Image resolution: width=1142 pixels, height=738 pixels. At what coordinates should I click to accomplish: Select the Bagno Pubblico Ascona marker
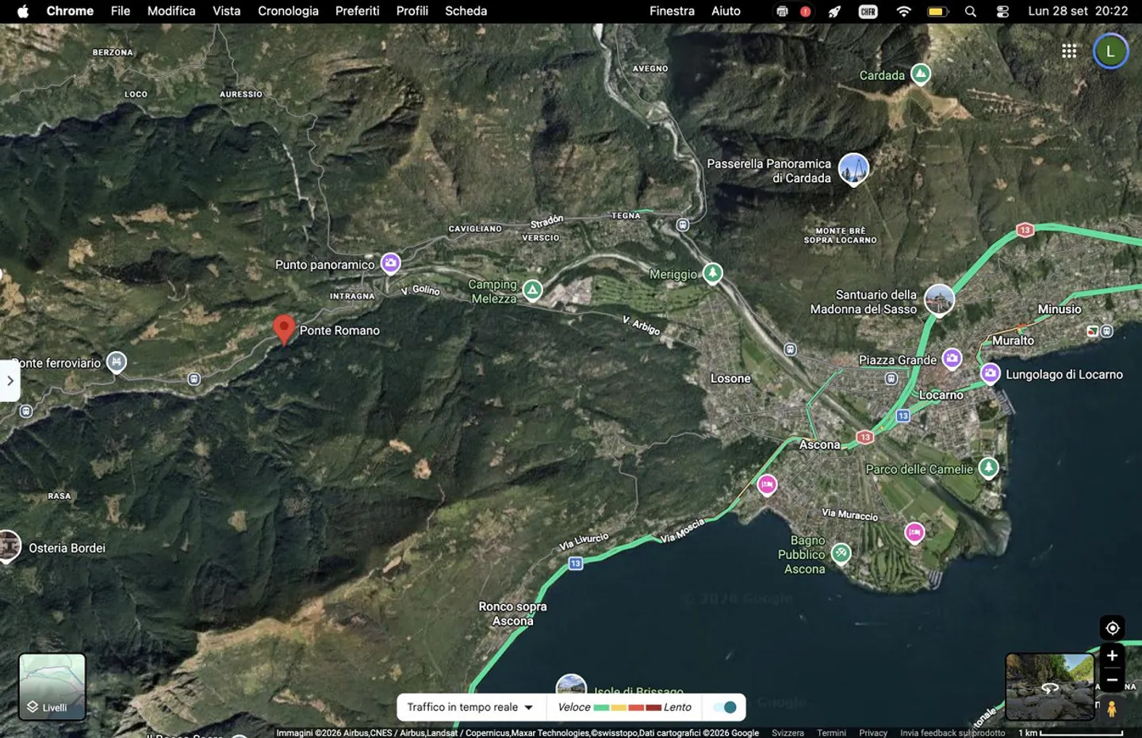841,553
